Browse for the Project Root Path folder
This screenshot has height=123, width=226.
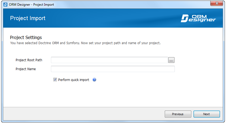tap(171, 60)
